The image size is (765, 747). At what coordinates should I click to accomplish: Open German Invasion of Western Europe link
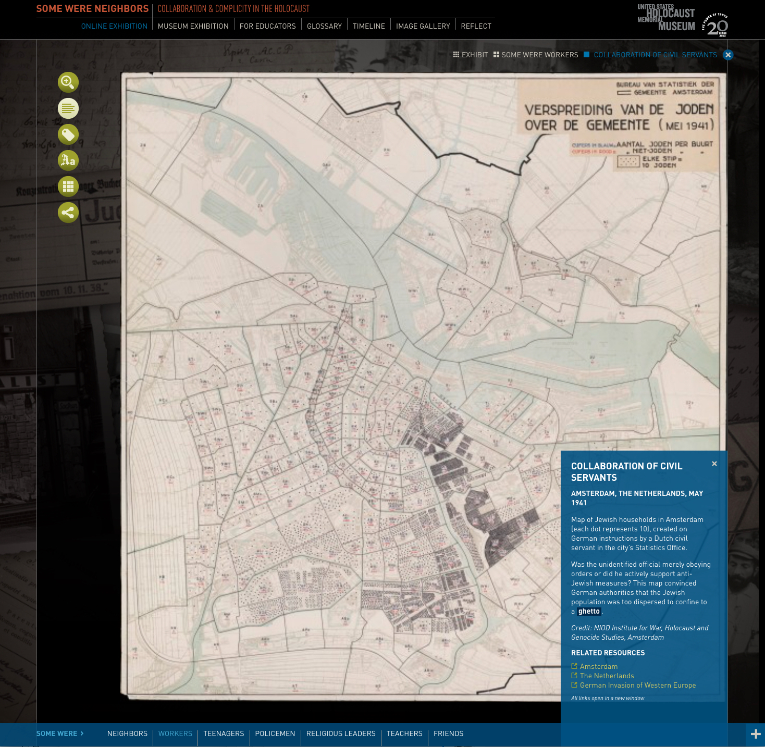click(637, 685)
